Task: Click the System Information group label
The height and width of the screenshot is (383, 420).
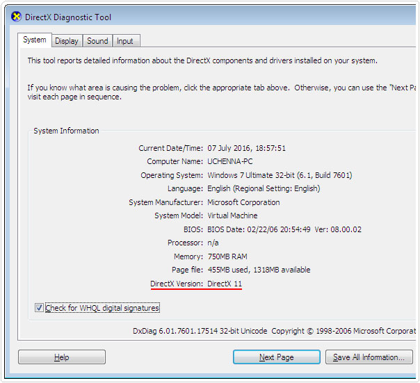Action: point(66,131)
